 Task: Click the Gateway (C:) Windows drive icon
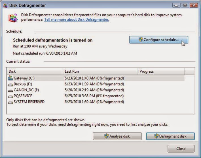pos(10,78)
